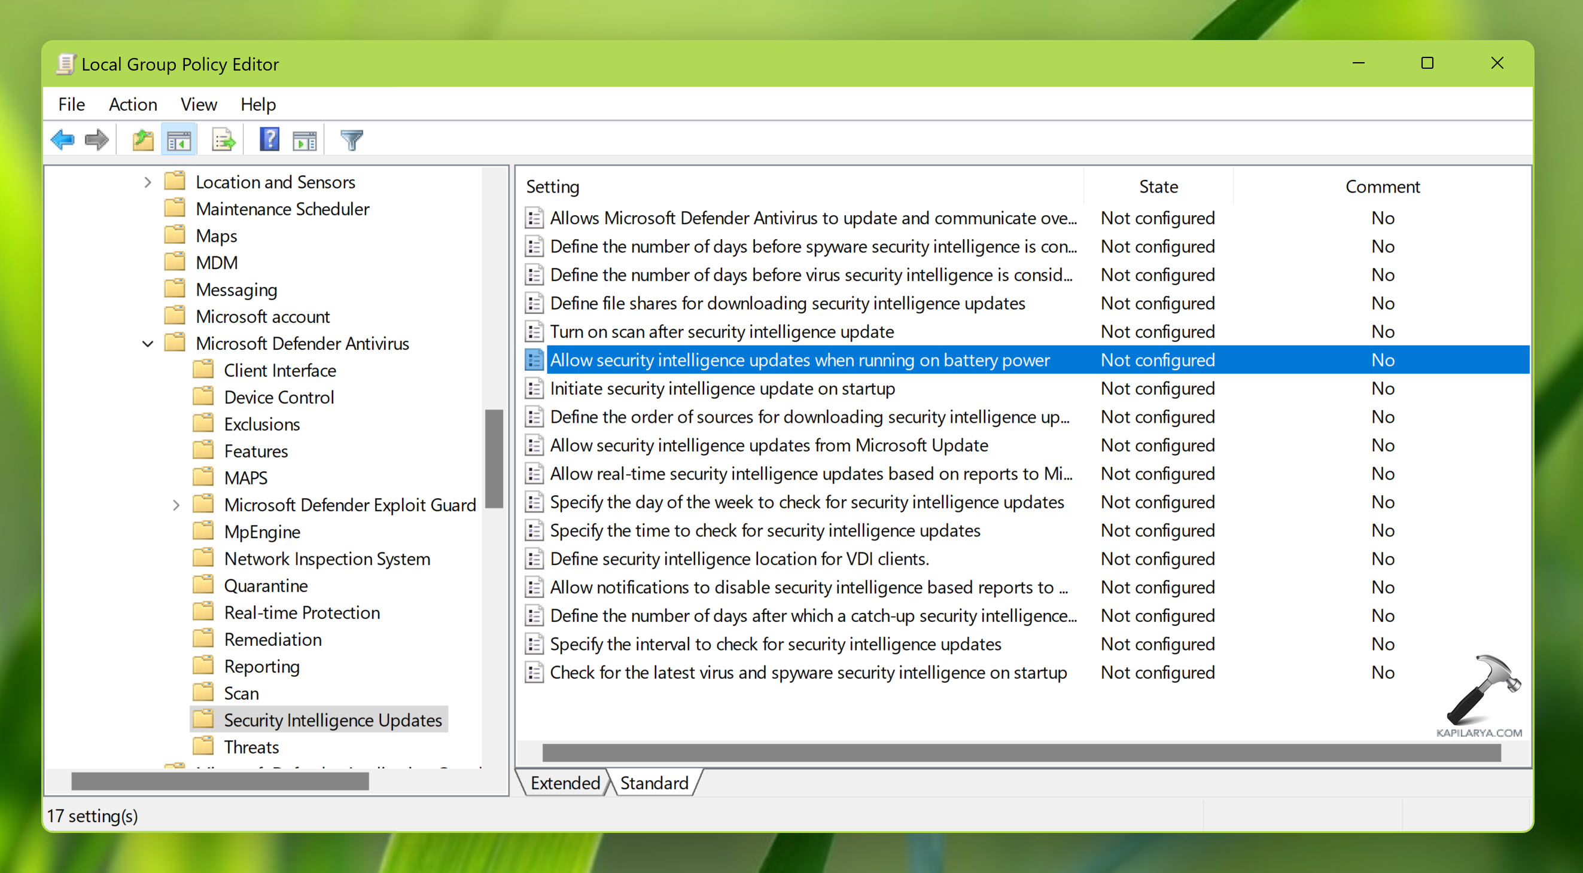
Task: Click the Filter funnel toolbar icon
Action: [x=352, y=140]
